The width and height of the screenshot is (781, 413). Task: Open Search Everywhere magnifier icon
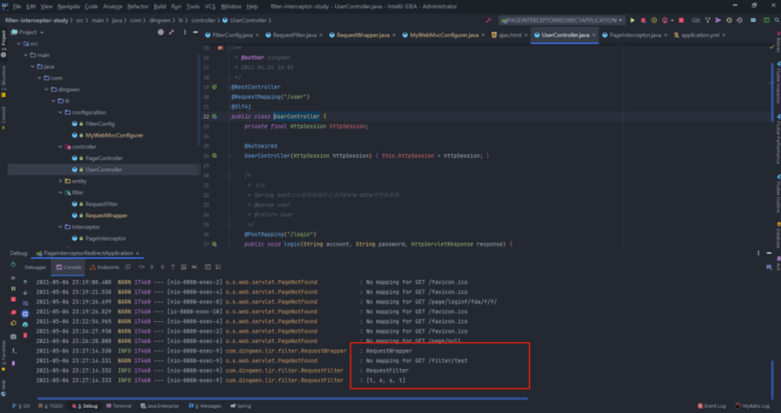[777, 20]
